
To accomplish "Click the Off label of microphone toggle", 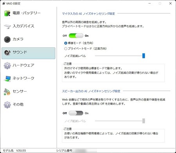I will coord(65,36).
